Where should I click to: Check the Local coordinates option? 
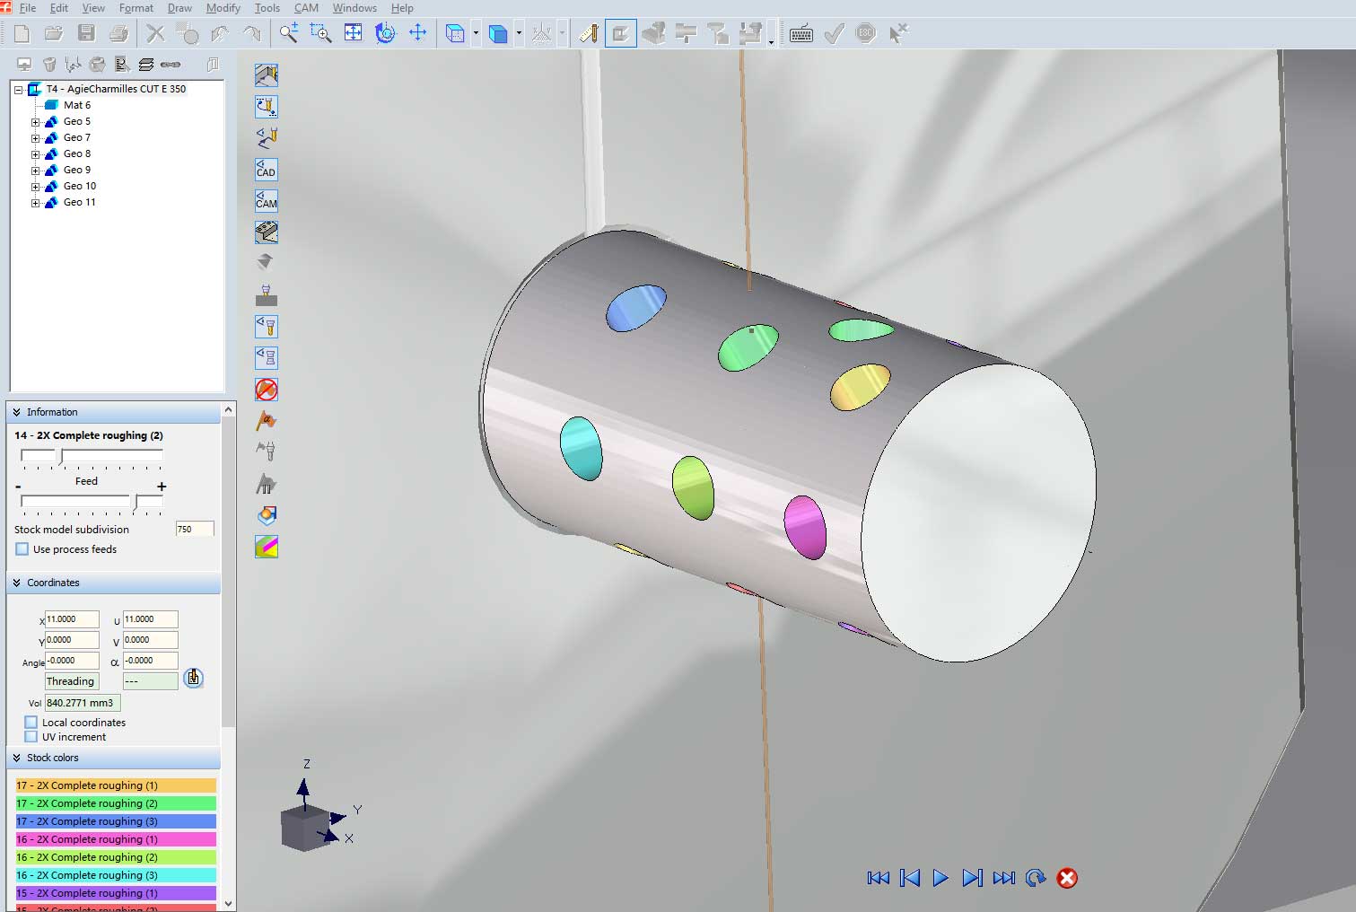click(x=31, y=723)
